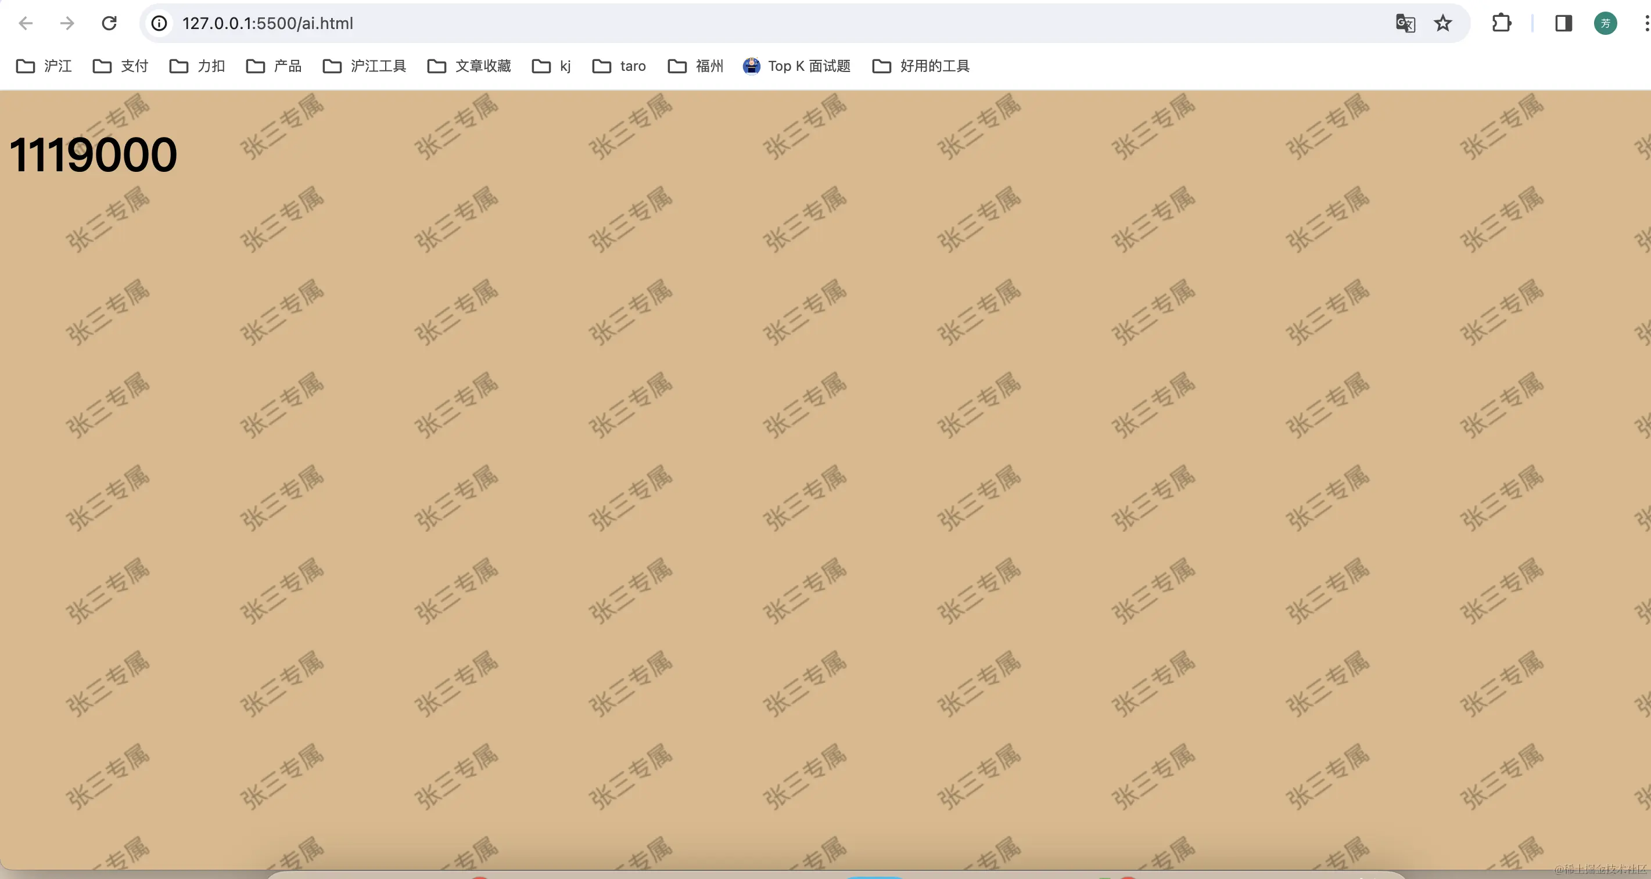1651x879 pixels.
Task: Open the 支付 bookmark folder
Action: (120, 66)
